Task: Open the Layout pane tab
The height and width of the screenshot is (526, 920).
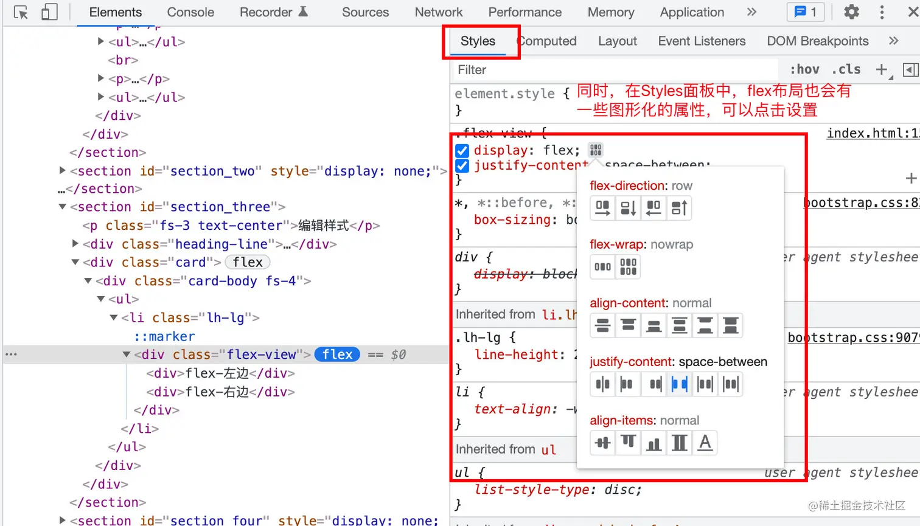Action: tap(618, 41)
